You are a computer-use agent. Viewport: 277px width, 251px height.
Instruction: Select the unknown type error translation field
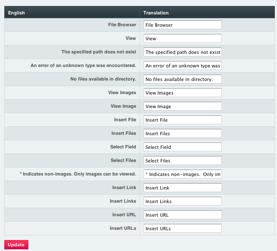(x=182, y=66)
